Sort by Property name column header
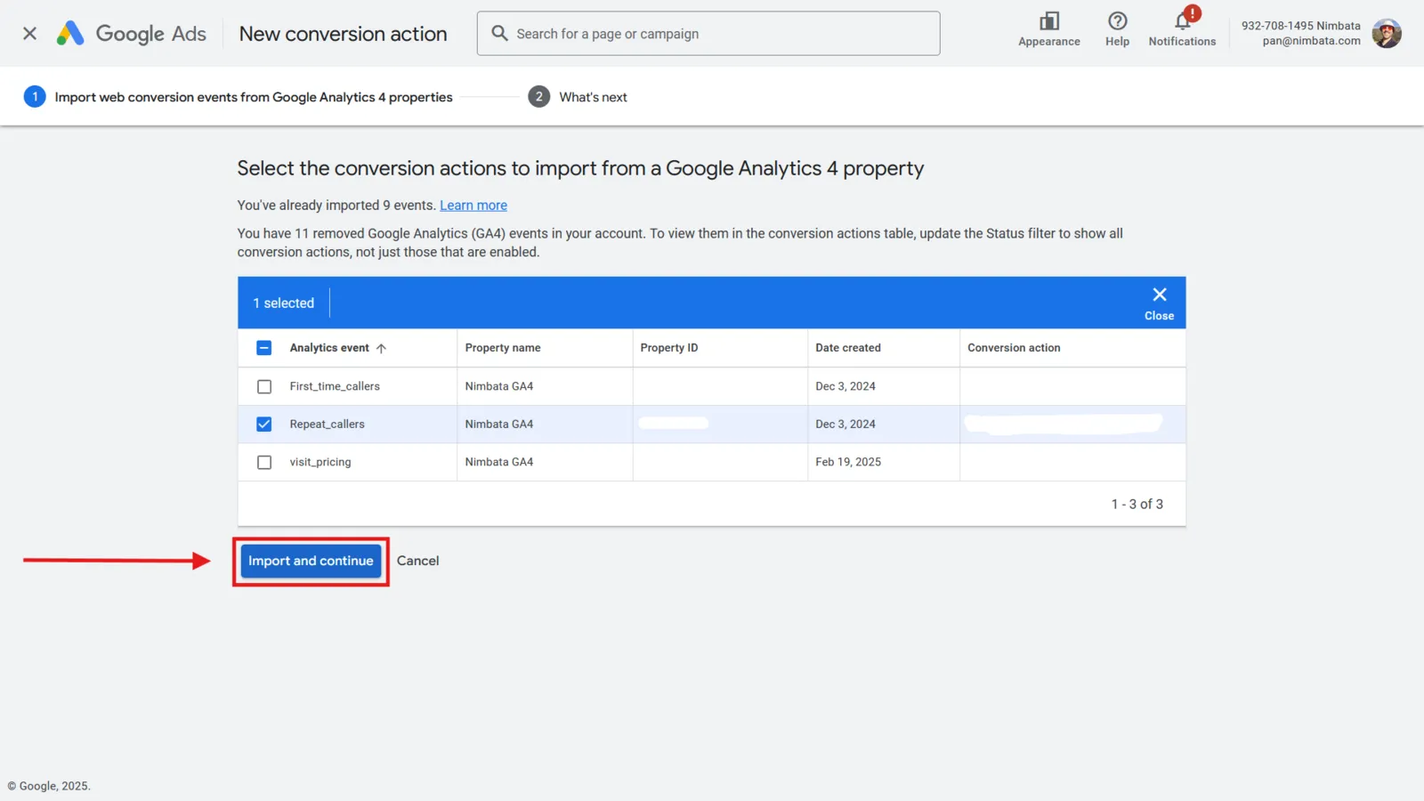 click(x=503, y=348)
